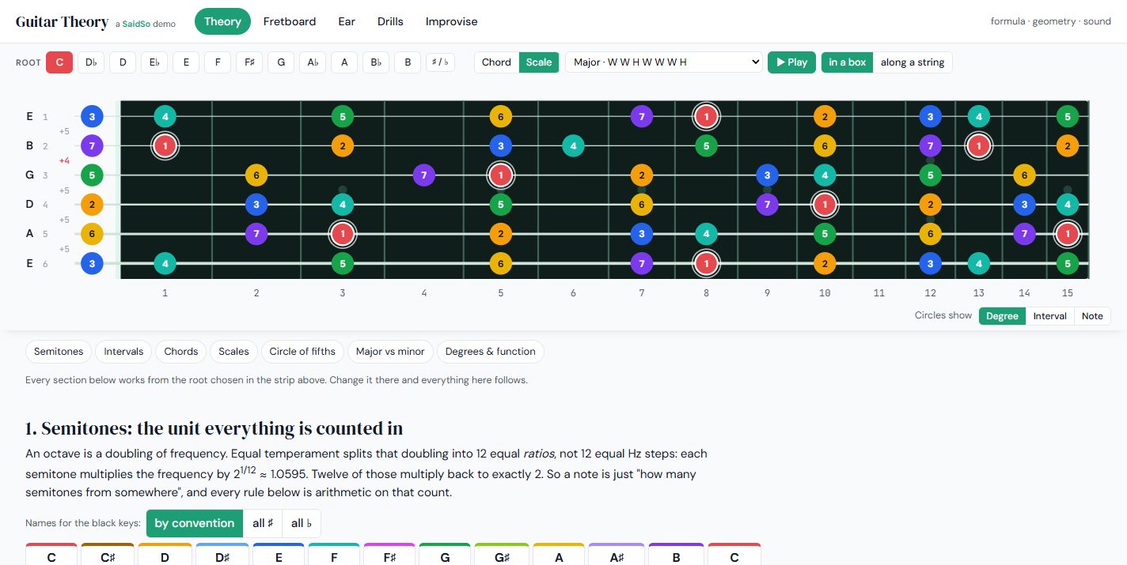The image size is (1127, 565).
Task: Click root marker on A string fret 3
Action: [342, 234]
